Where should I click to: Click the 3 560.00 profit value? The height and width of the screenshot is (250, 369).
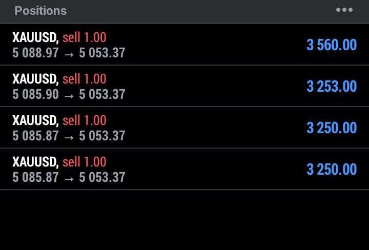point(332,45)
